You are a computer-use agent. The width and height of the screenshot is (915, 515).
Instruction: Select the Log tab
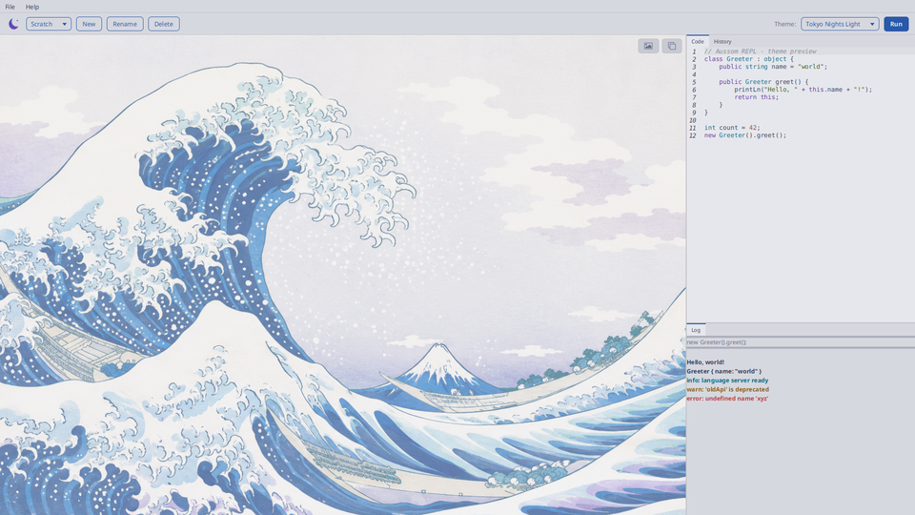click(x=696, y=330)
